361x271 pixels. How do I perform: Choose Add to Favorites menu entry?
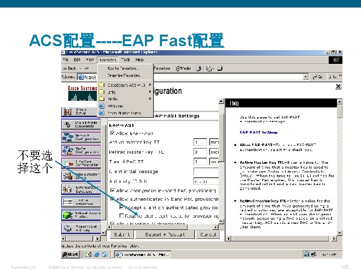click(x=125, y=68)
